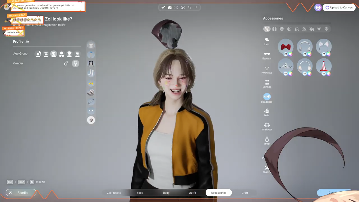Open the Eyewear accessory category
The image size is (359, 202).
[267, 55]
